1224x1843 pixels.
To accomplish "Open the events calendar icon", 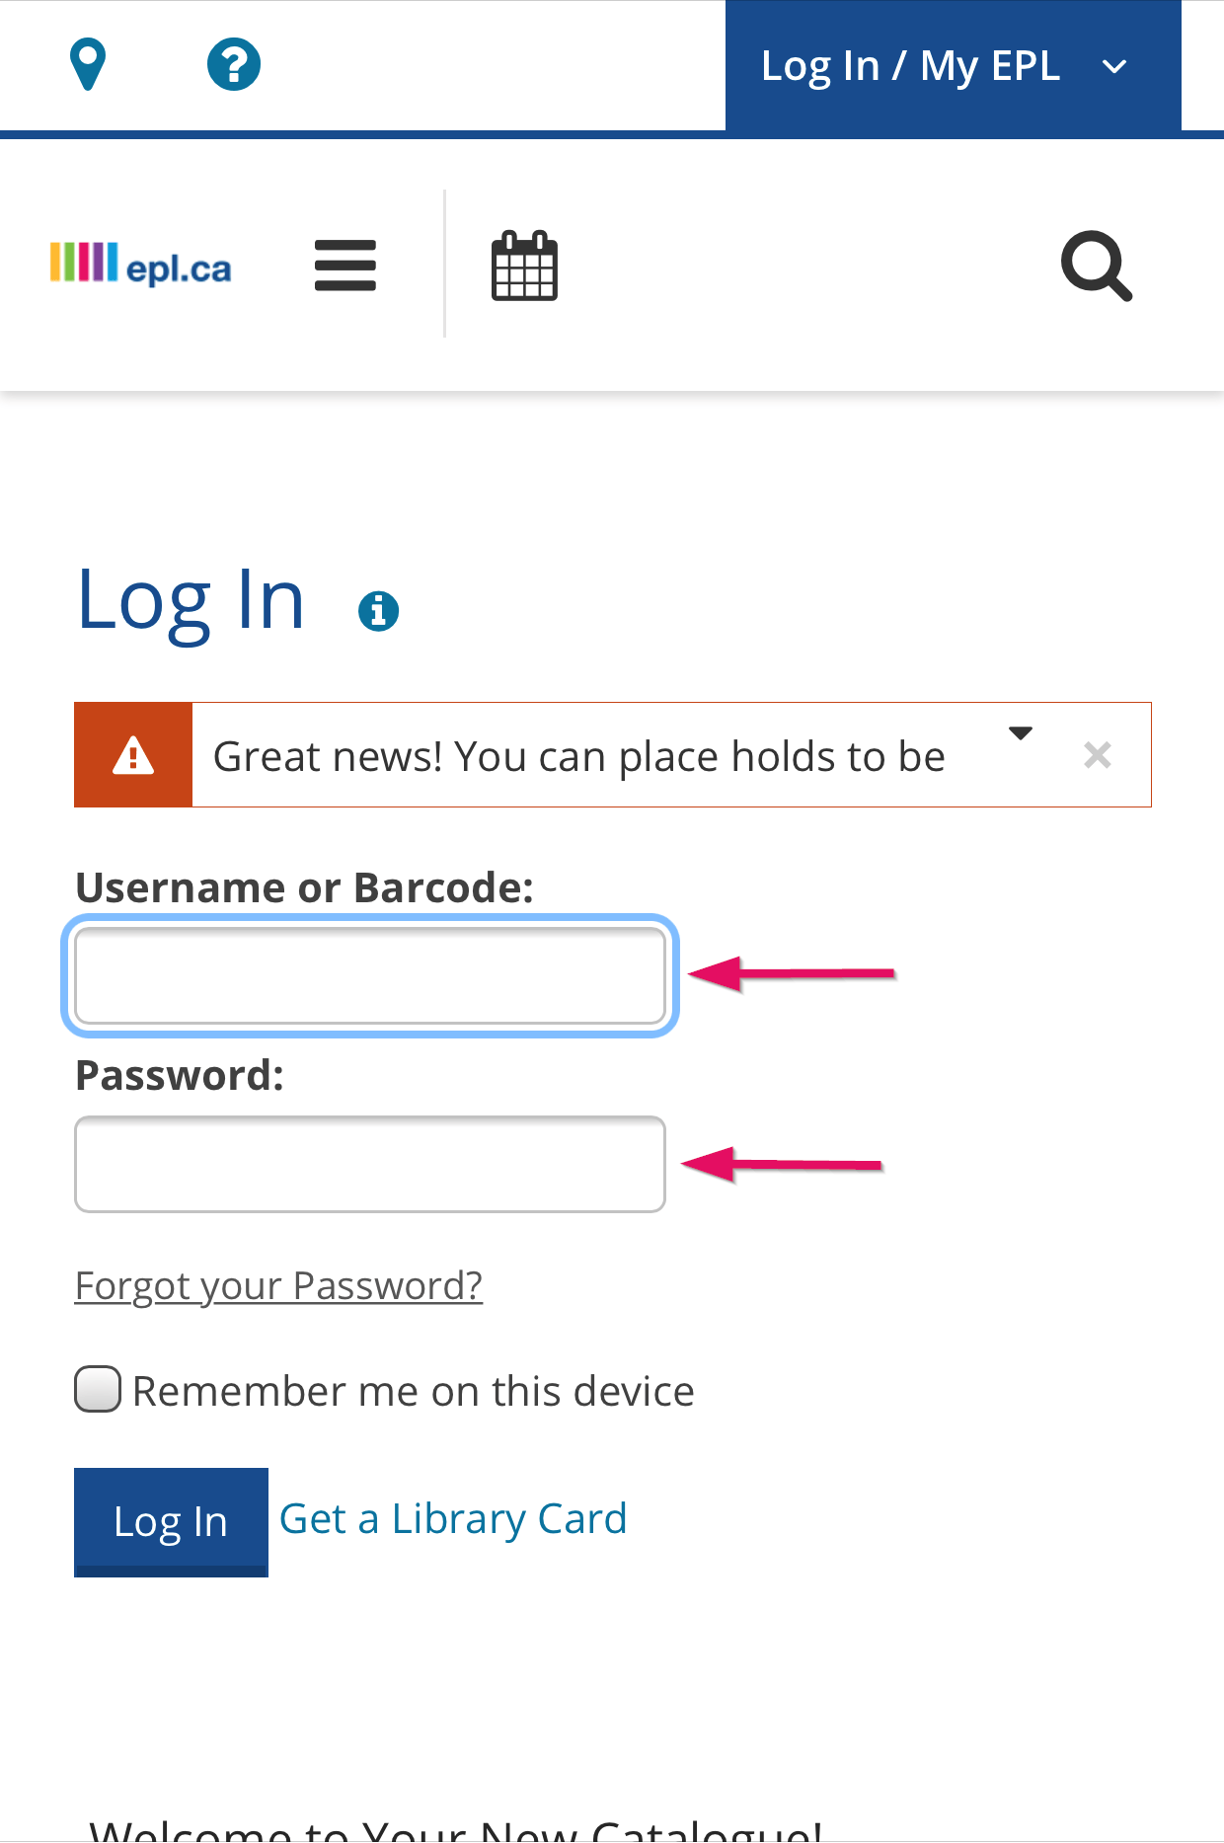I will pyautogui.click(x=524, y=266).
